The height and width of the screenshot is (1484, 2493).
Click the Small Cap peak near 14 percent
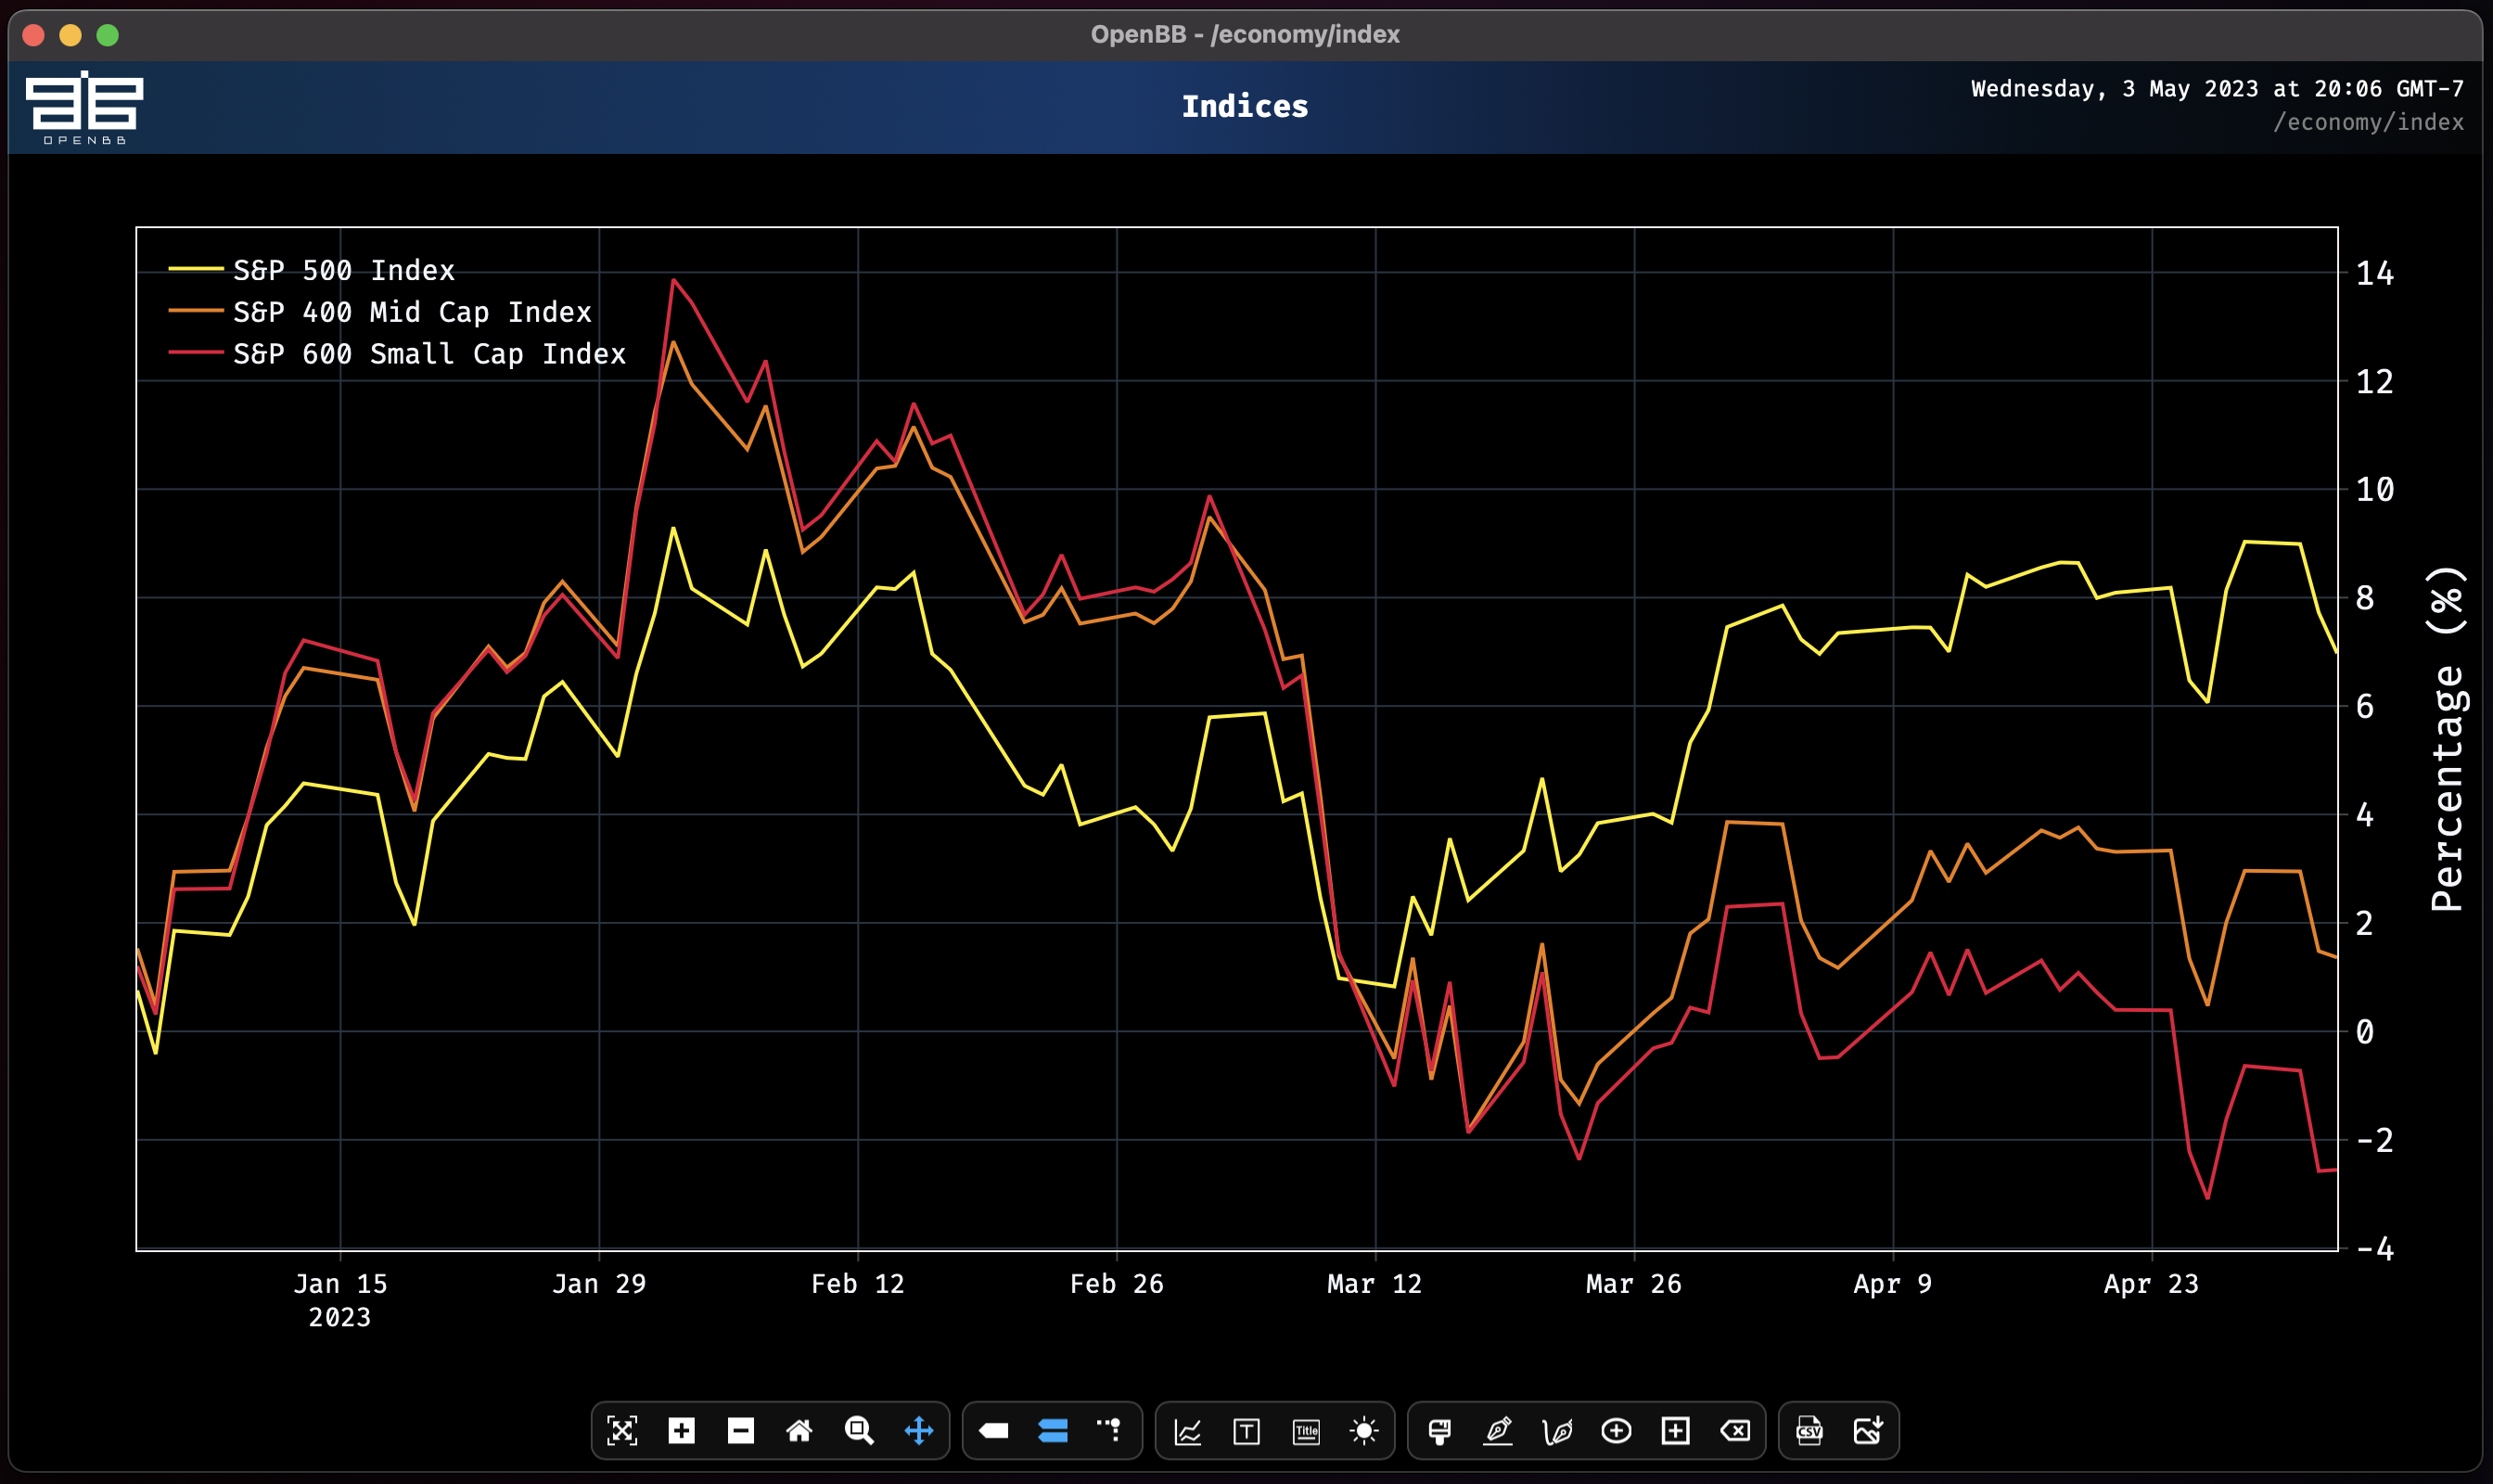coord(673,280)
